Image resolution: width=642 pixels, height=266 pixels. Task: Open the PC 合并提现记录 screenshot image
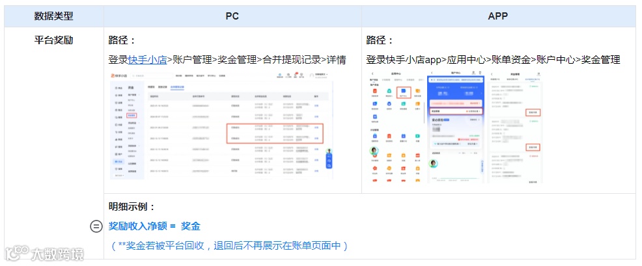point(221,125)
